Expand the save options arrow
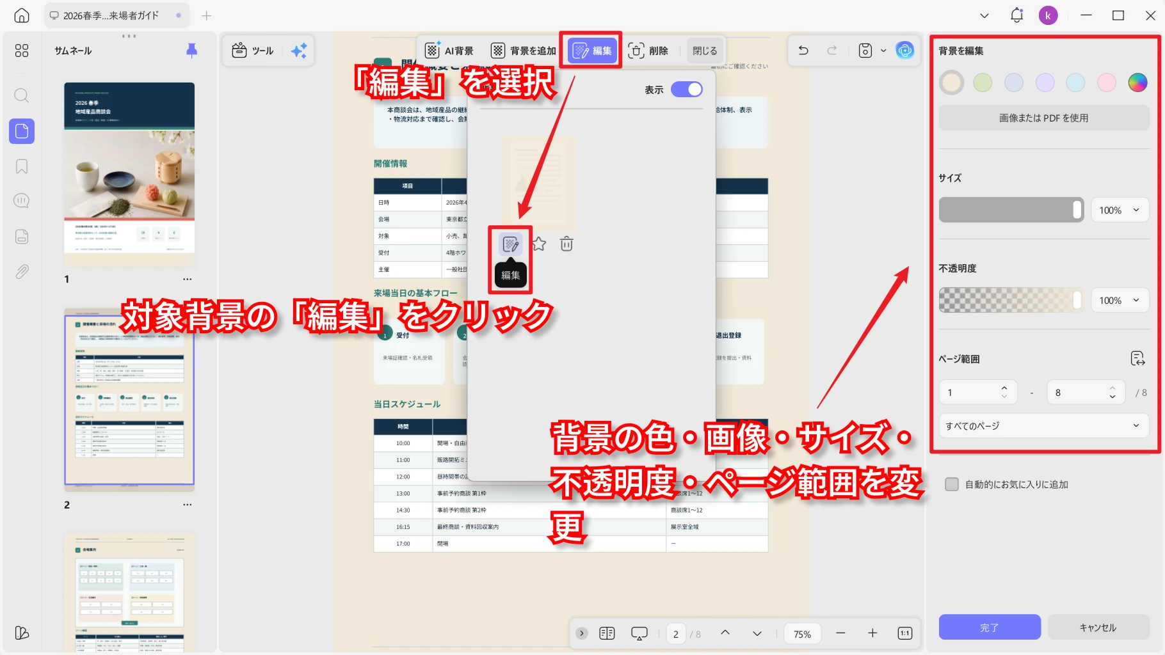This screenshot has height=655, width=1165. [x=883, y=50]
